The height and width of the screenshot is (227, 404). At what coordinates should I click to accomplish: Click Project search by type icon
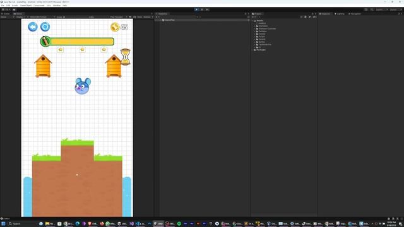click(306, 17)
